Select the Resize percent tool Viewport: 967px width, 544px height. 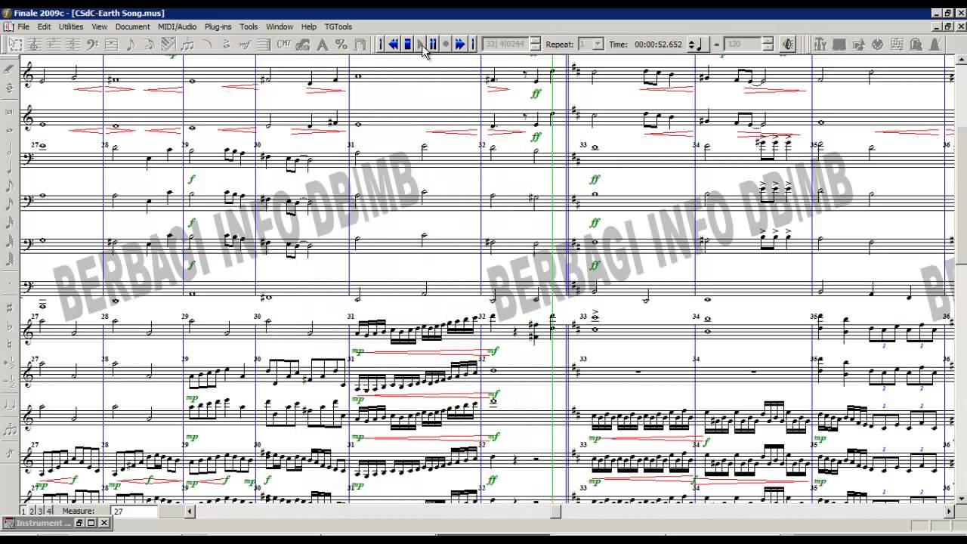(341, 45)
